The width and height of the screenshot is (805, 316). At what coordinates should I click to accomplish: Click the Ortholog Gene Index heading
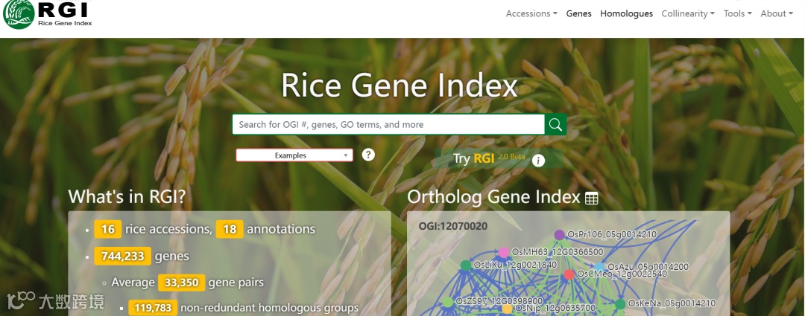click(494, 197)
